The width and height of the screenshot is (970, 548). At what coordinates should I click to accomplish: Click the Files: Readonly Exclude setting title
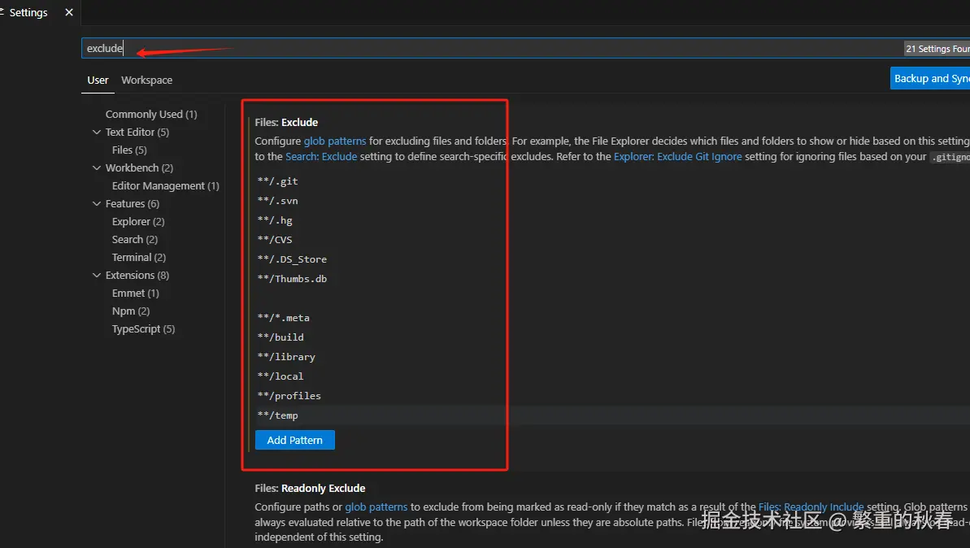[310, 489]
